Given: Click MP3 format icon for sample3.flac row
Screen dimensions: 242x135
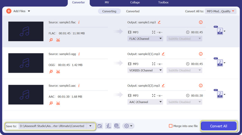Looking at the screenshot, I should point(220,31).
